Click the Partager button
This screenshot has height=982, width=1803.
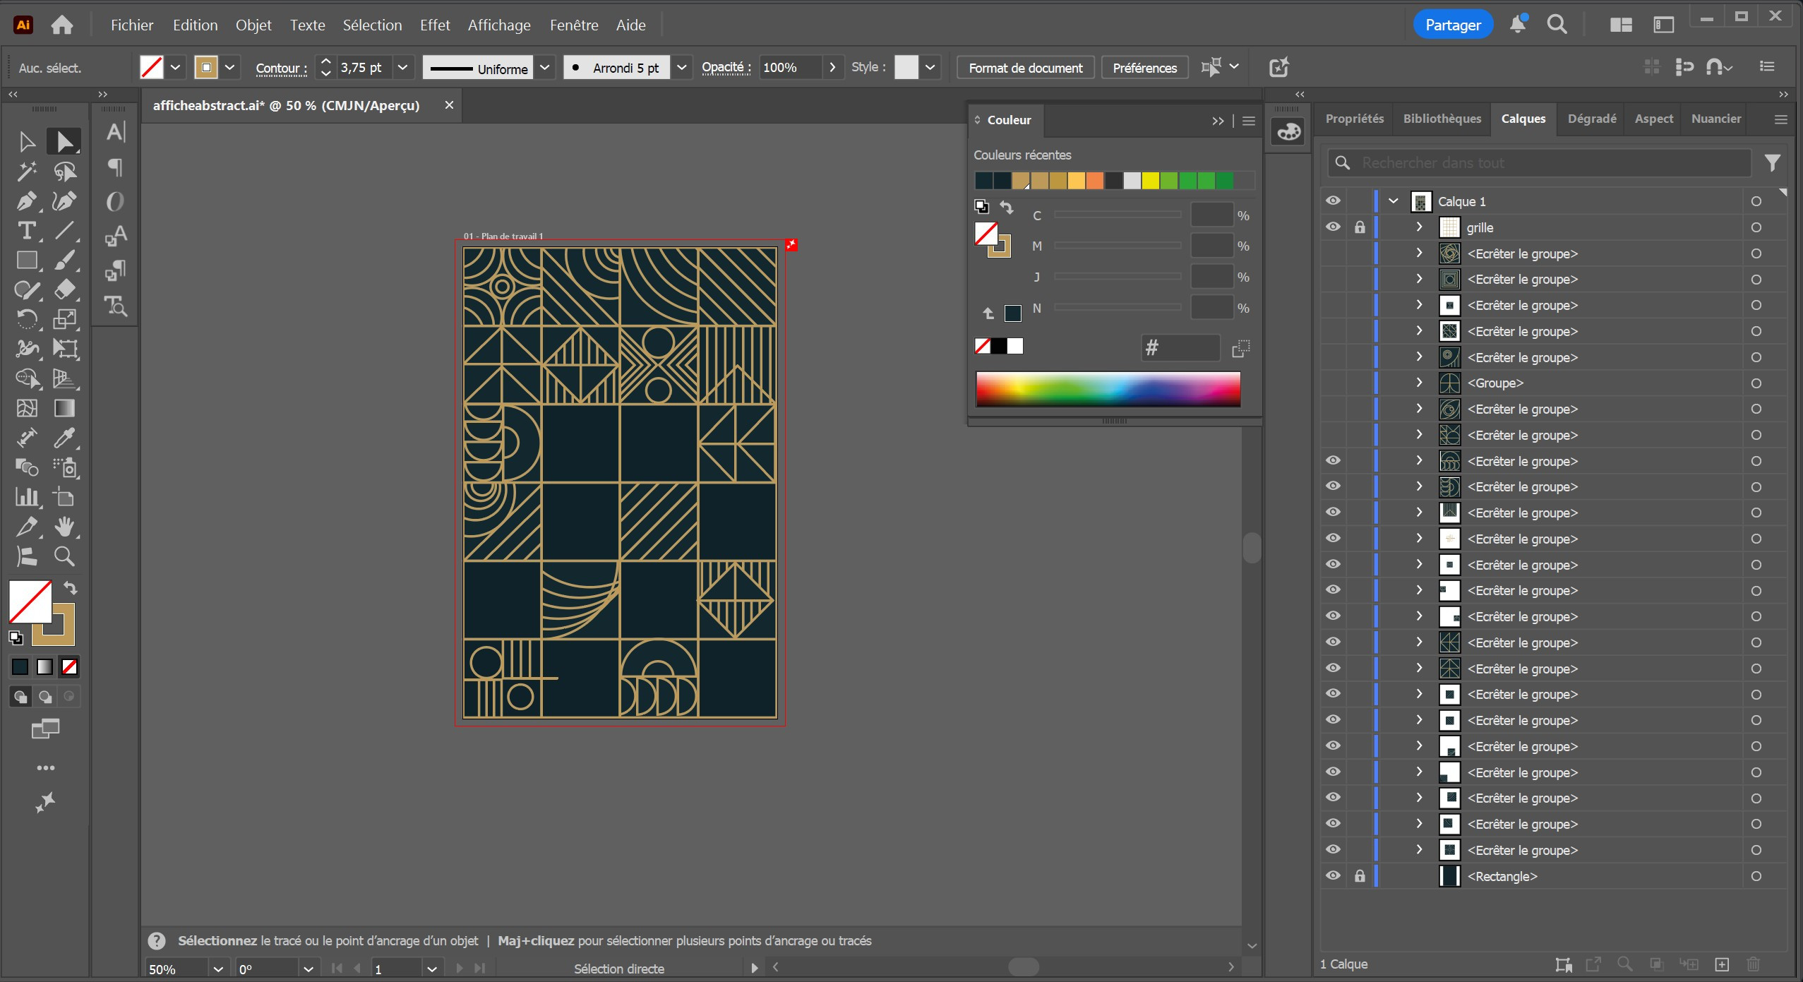click(1453, 25)
